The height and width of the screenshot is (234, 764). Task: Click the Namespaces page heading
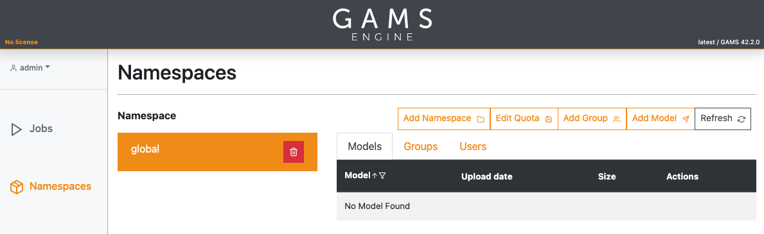[177, 73]
